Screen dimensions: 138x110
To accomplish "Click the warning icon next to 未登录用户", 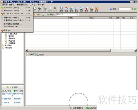I will [7, 87].
